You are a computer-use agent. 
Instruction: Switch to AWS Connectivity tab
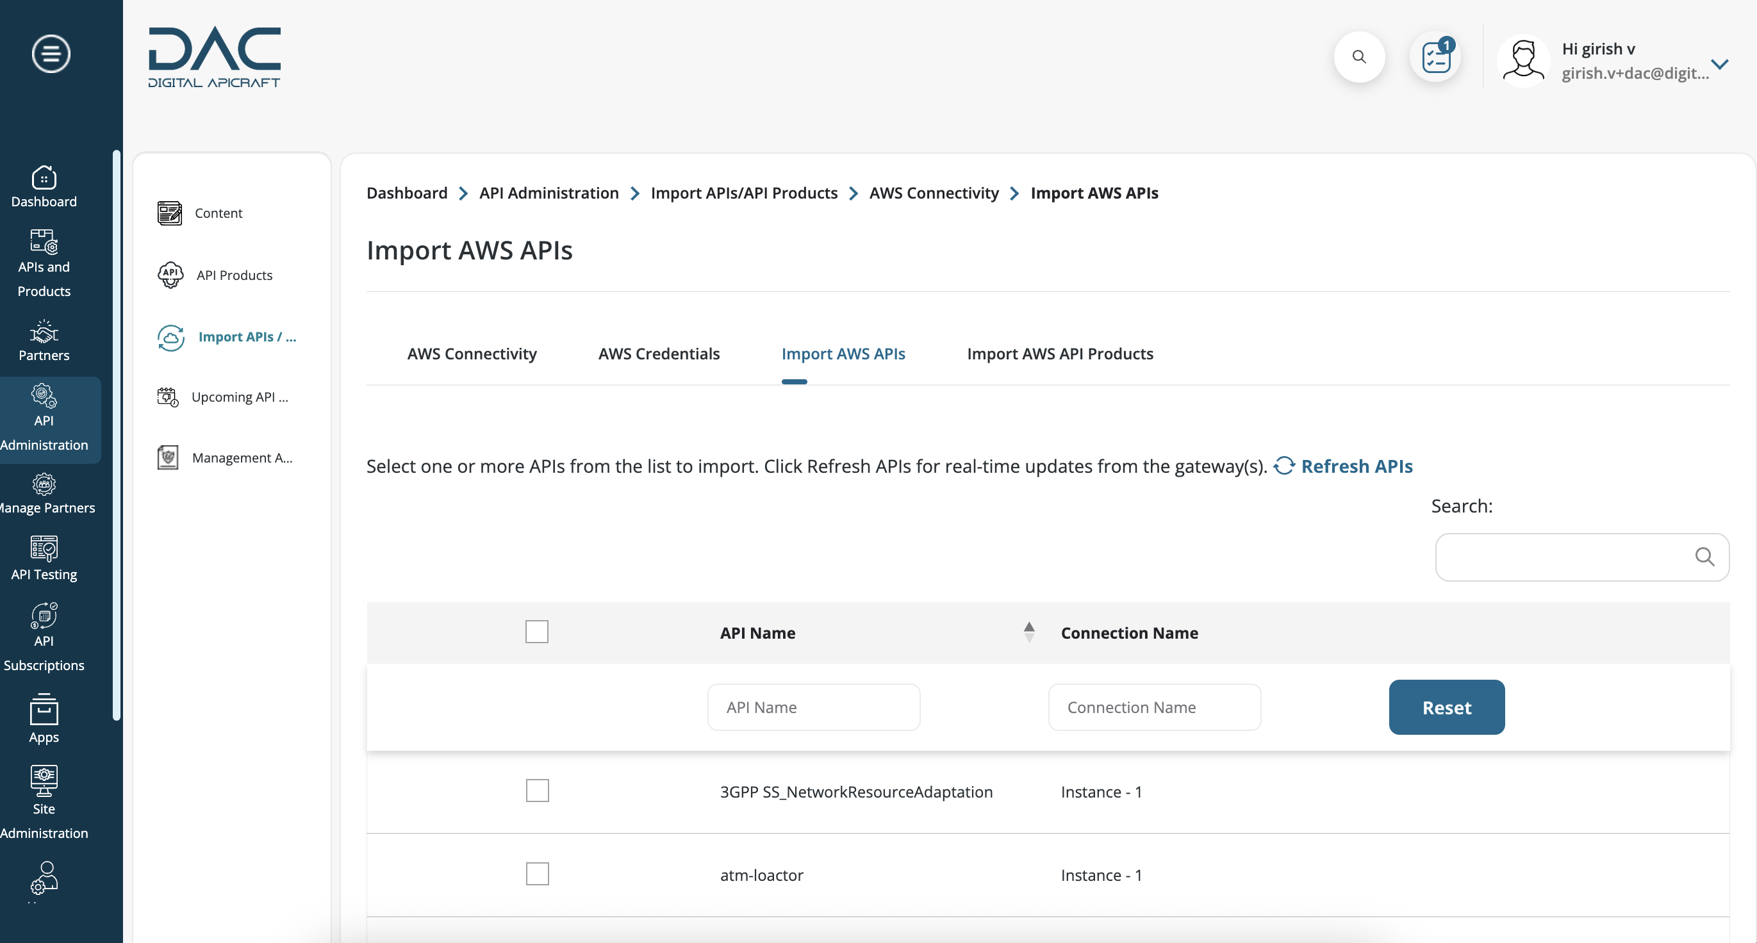(472, 354)
